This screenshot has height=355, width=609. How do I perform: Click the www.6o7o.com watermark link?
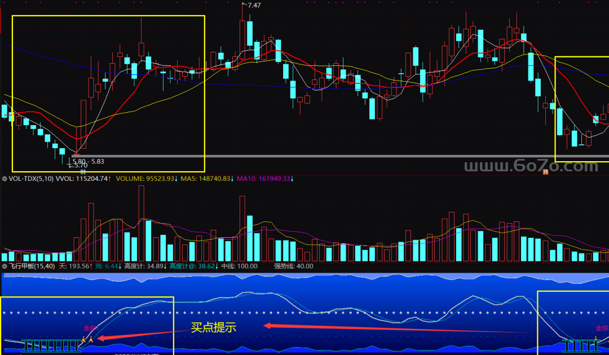point(530,166)
